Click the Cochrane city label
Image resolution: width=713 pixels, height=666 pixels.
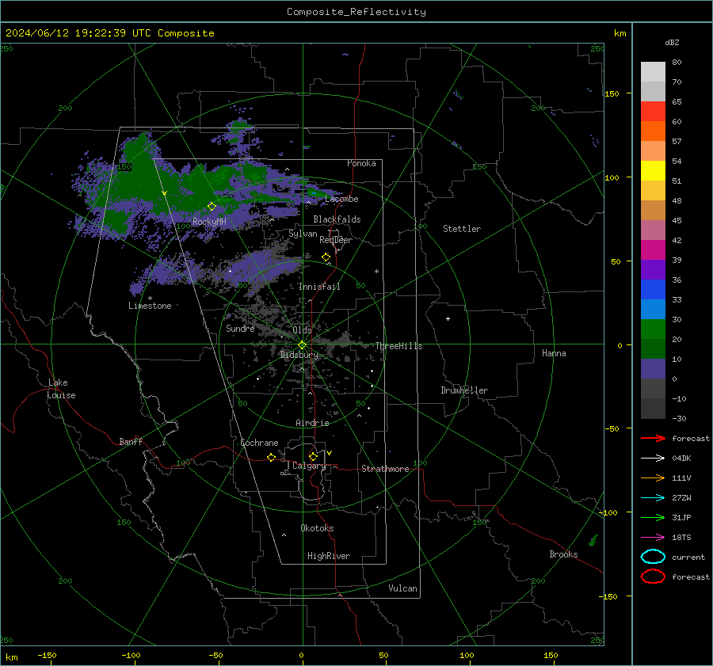point(259,443)
